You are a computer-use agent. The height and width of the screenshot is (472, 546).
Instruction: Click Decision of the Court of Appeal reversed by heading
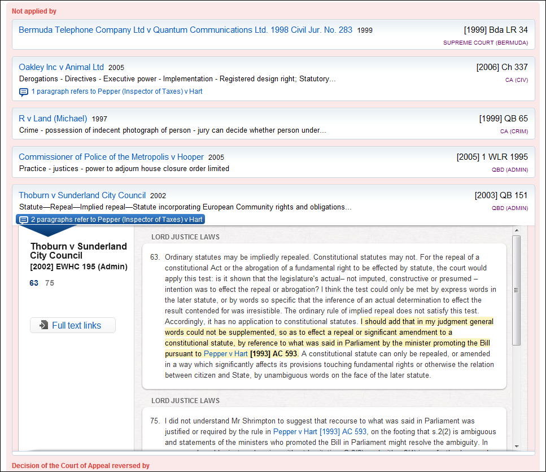tap(80, 466)
